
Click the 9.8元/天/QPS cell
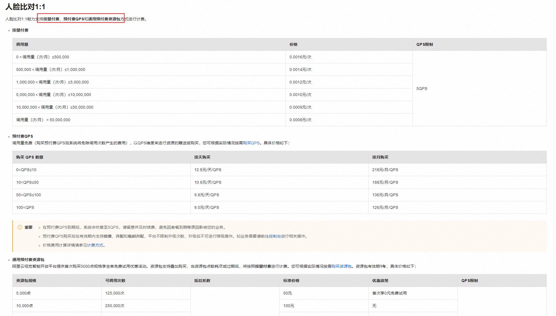click(279, 195)
